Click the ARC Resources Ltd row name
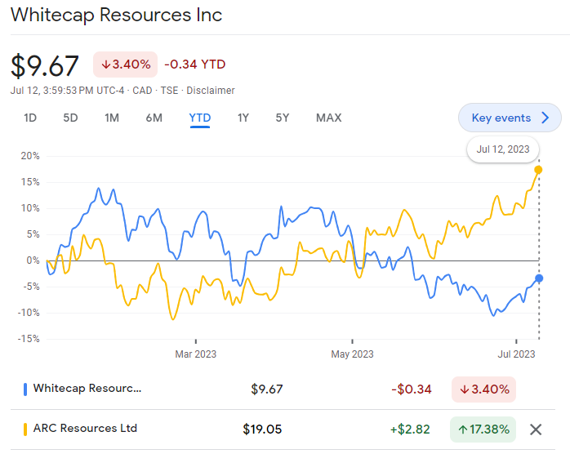 click(x=85, y=428)
